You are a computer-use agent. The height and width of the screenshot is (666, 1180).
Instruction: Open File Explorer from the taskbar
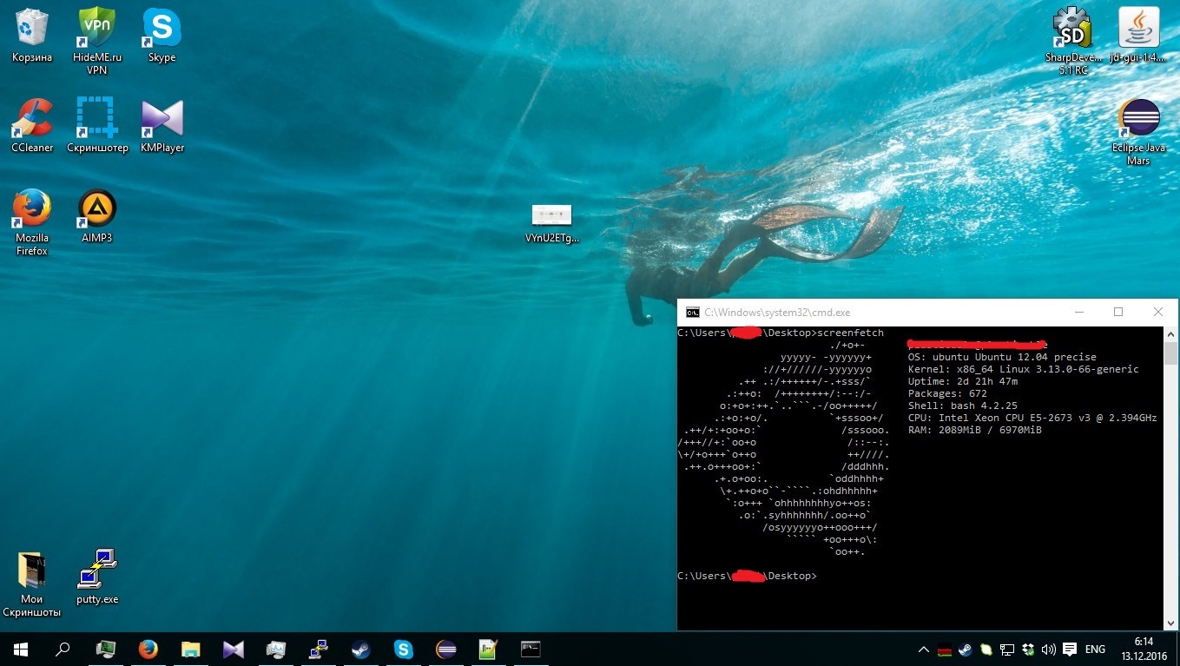coord(191,649)
